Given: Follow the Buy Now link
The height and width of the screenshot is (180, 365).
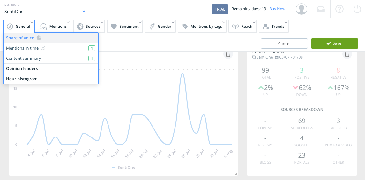Looking at the screenshot, I should pyautogui.click(x=277, y=9).
